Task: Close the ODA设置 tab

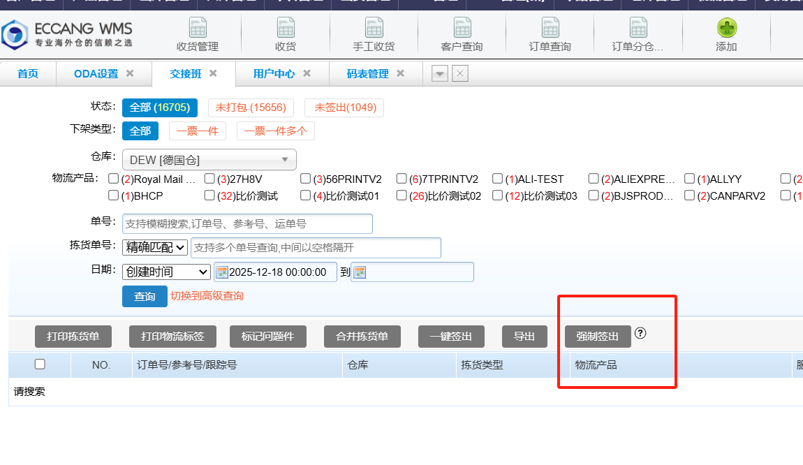Action: coord(130,73)
